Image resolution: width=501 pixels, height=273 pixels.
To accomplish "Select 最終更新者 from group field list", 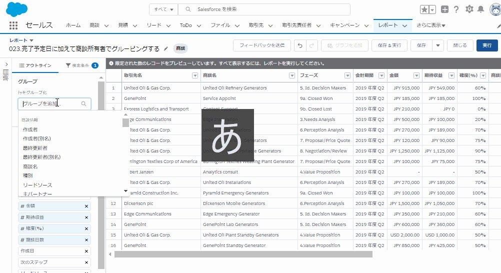I will pyautogui.click(x=35, y=148).
